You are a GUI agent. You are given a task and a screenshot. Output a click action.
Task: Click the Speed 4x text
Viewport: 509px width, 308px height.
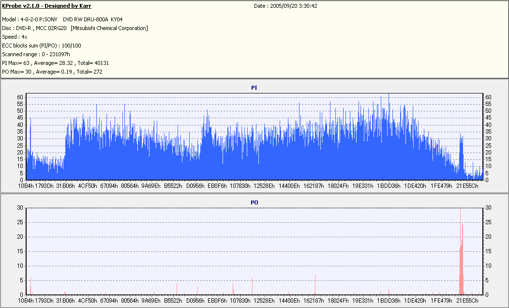click(x=15, y=37)
